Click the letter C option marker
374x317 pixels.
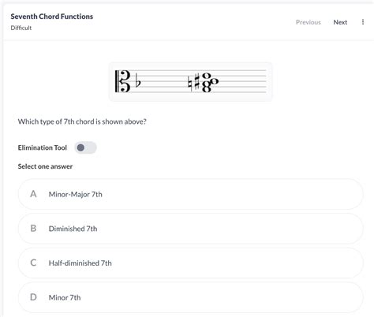33,263
